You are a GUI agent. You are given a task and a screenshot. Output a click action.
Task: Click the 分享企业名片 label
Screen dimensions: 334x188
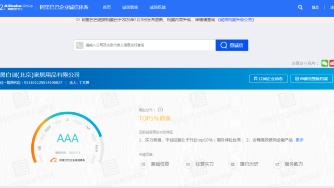pos(305,63)
